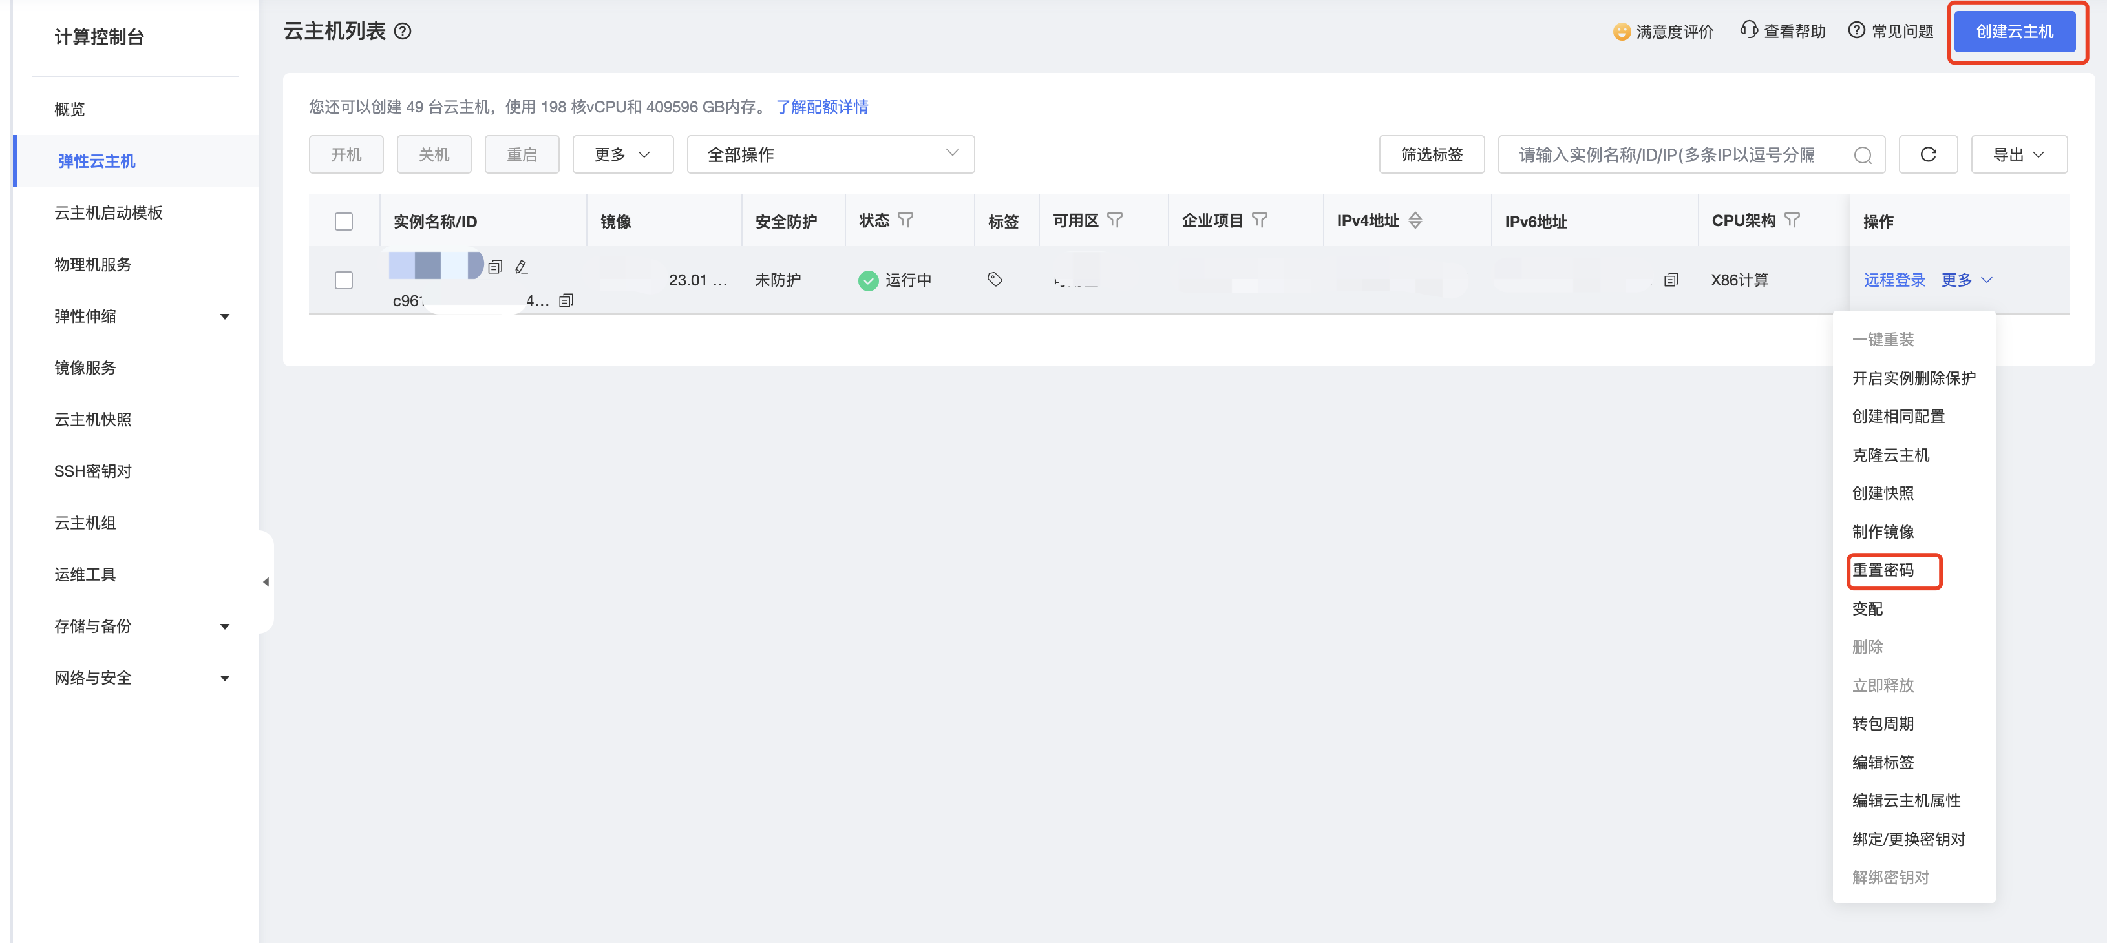Expand the 导出 export dropdown
The image size is (2107, 943).
click(x=2018, y=154)
